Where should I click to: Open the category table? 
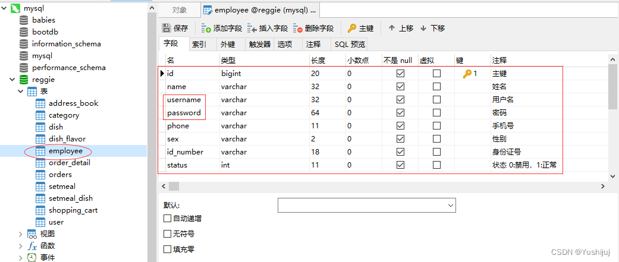(x=64, y=115)
